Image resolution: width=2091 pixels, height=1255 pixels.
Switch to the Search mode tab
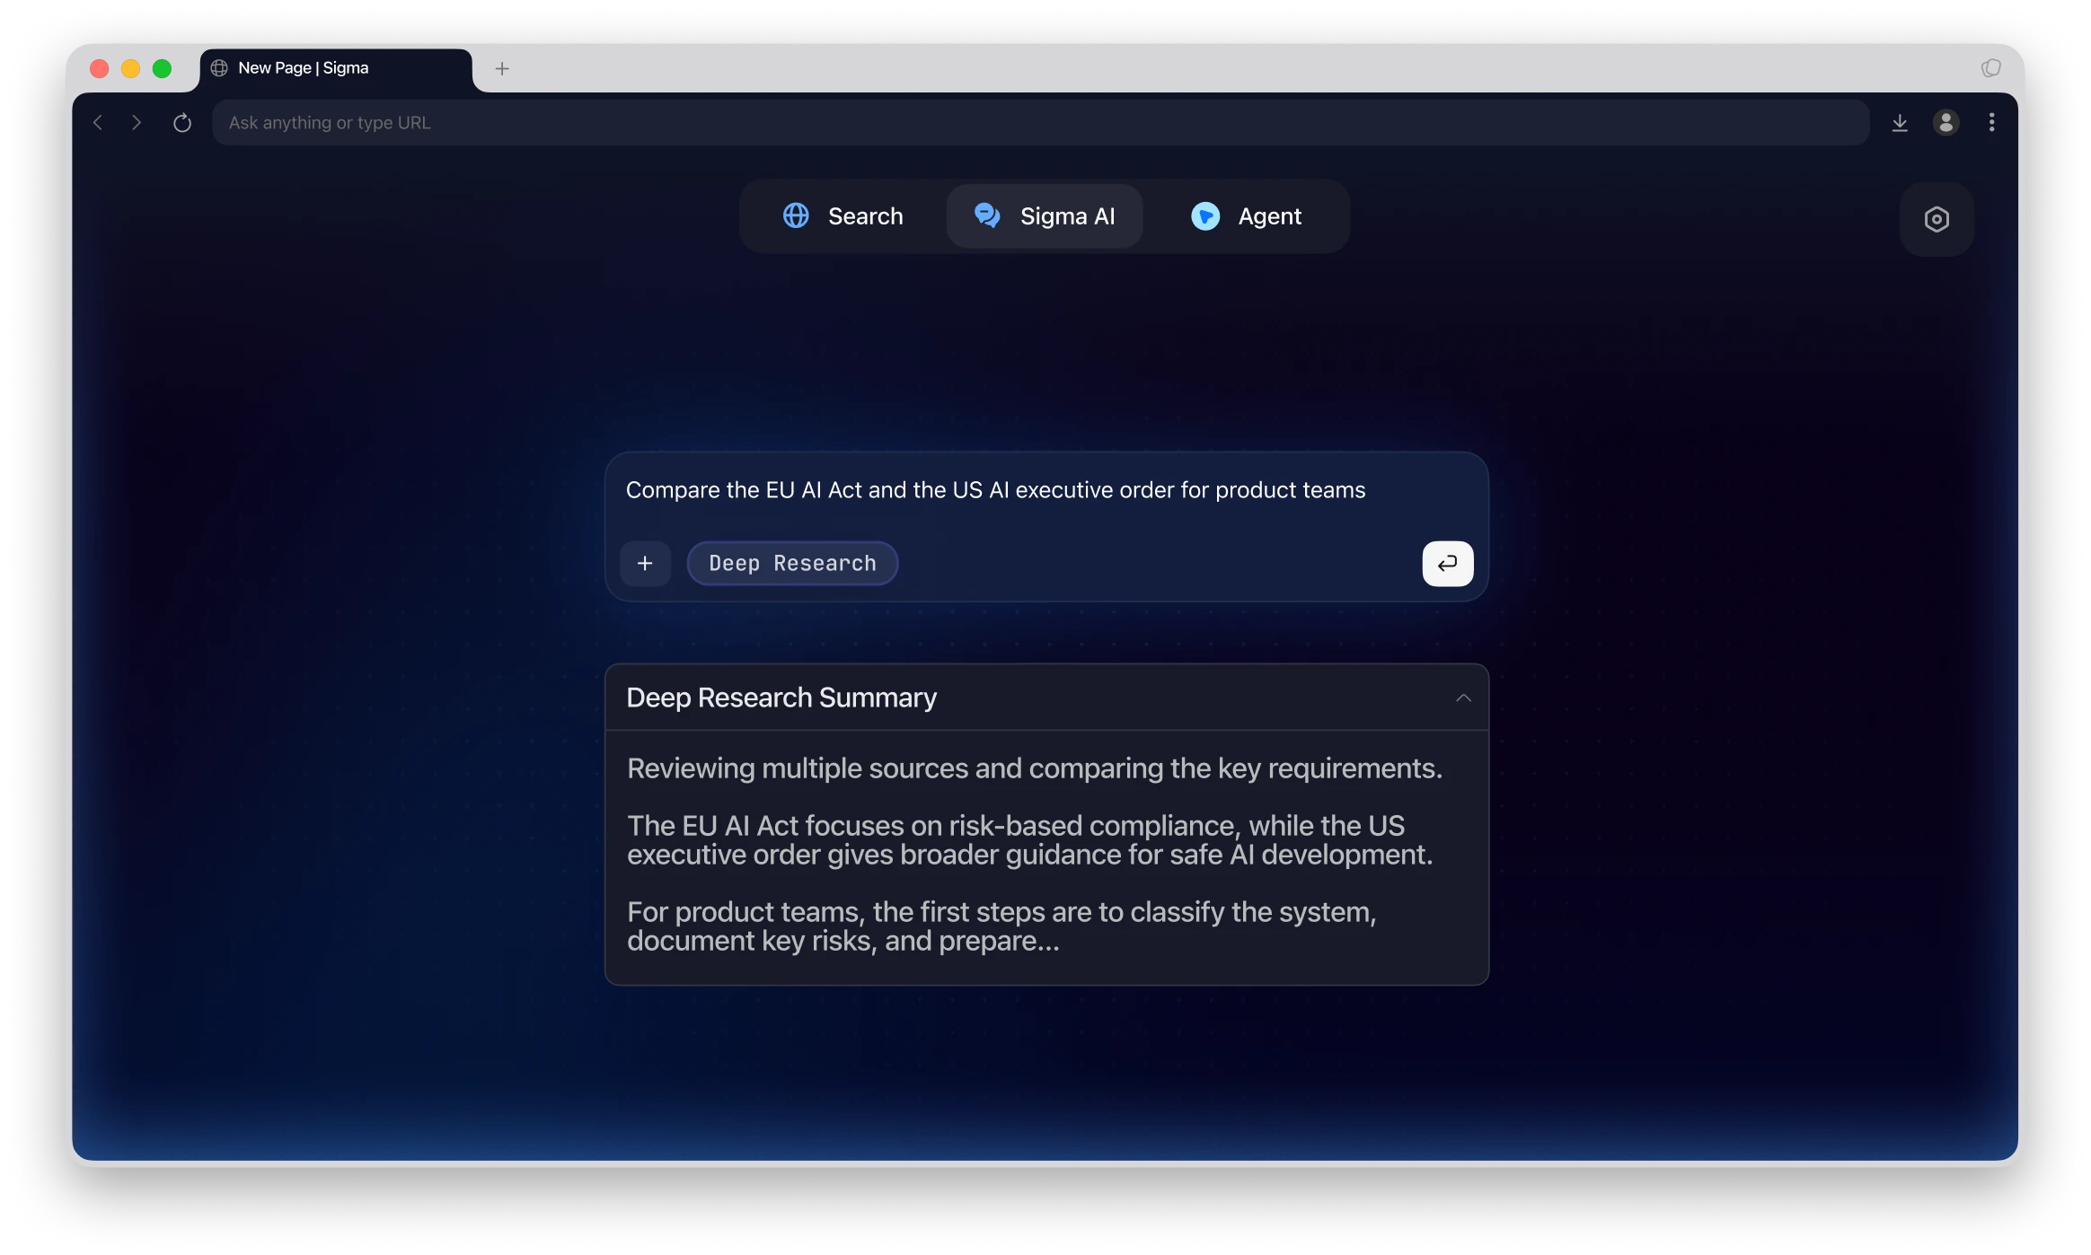click(x=843, y=216)
